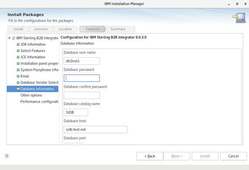Click the Database port label

[x=75, y=138]
